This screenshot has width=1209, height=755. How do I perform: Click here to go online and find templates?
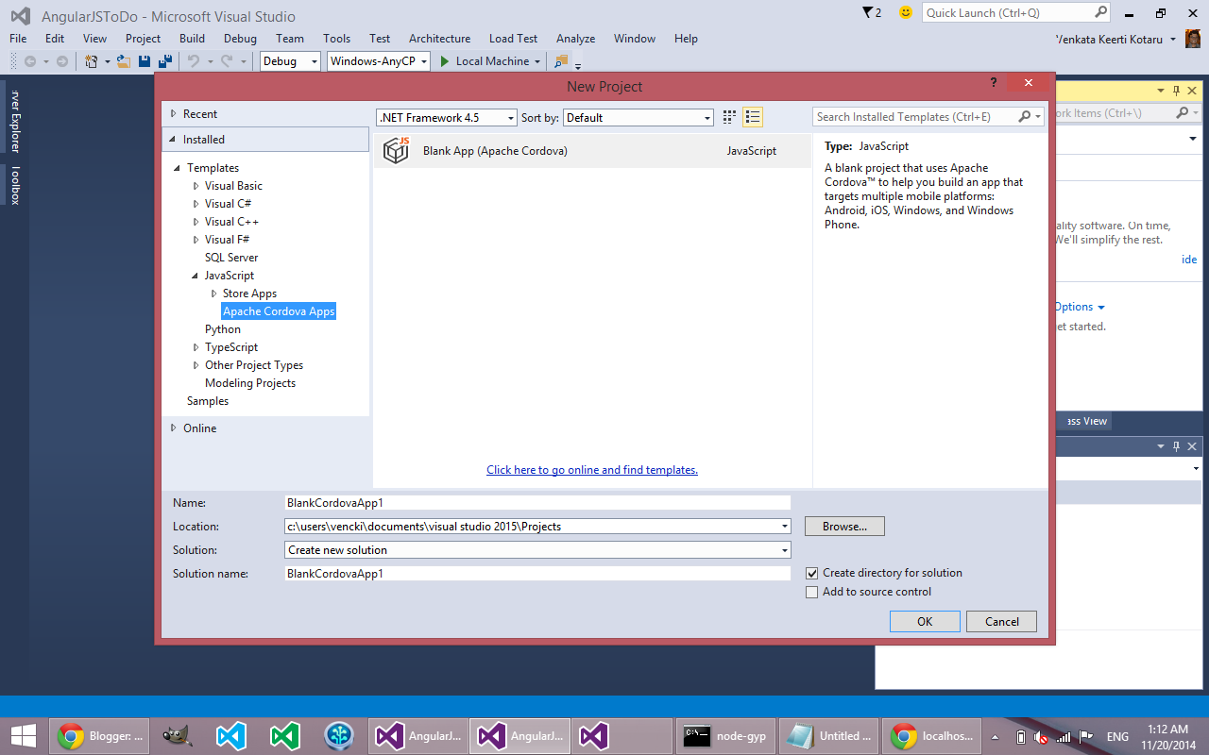[x=592, y=469]
